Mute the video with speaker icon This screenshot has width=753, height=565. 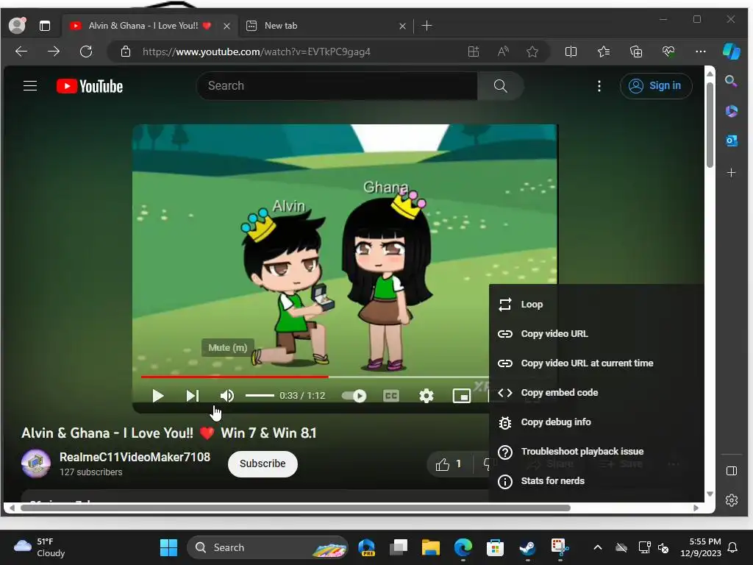pos(226,396)
